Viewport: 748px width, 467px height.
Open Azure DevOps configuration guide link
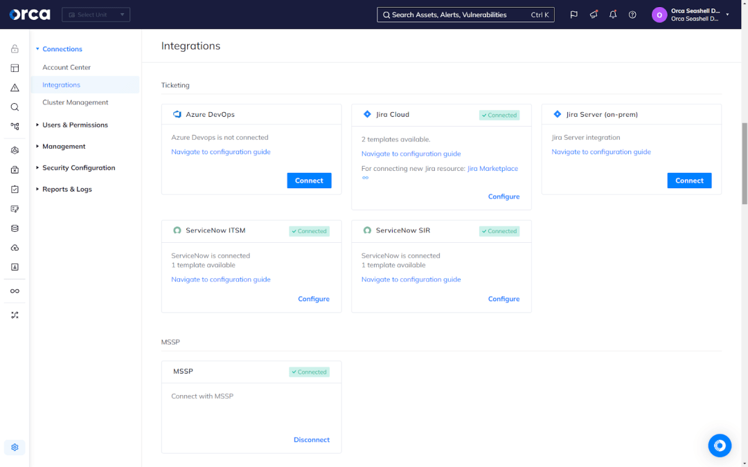(x=221, y=152)
